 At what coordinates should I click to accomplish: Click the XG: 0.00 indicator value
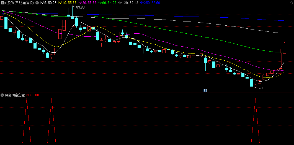tap(33, 95)
